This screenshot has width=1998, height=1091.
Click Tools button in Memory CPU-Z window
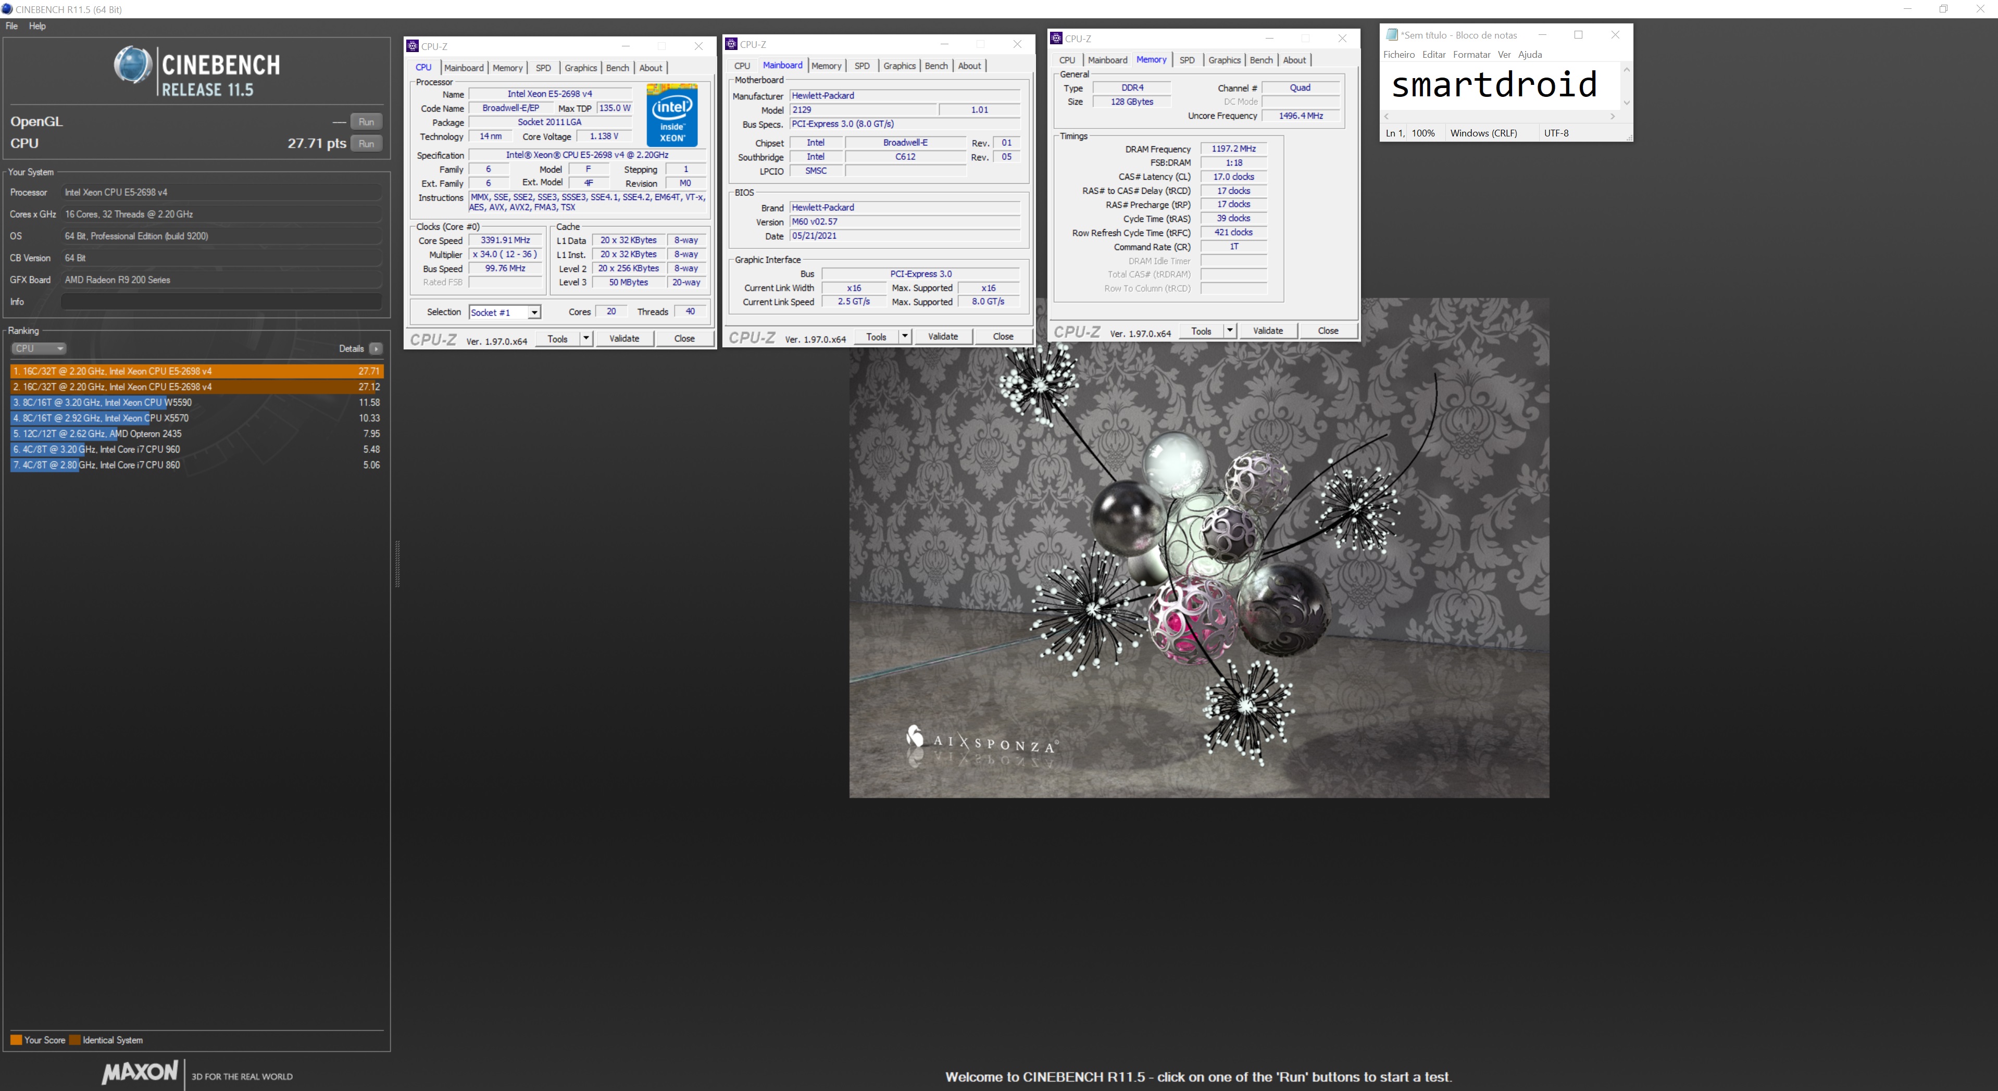1202,331
